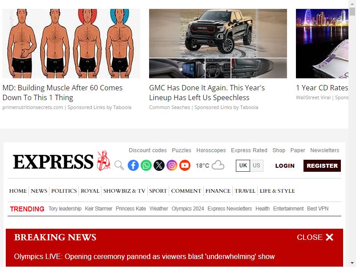356x267 pixels.
Task: Click the cloud weather icon
Action: [218, 165]
